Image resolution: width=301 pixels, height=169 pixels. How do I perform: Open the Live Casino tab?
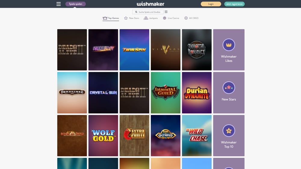point(171,18)
